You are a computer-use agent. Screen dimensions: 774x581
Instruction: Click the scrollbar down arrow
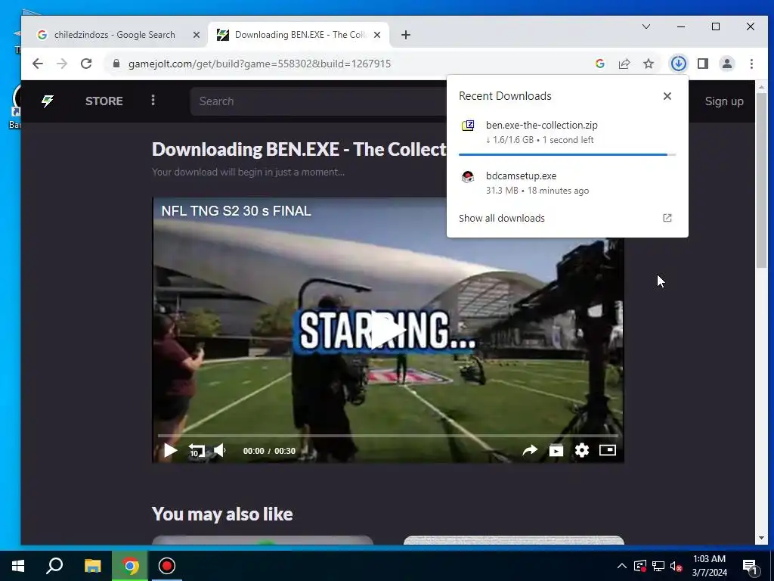[x=760, y=538]
